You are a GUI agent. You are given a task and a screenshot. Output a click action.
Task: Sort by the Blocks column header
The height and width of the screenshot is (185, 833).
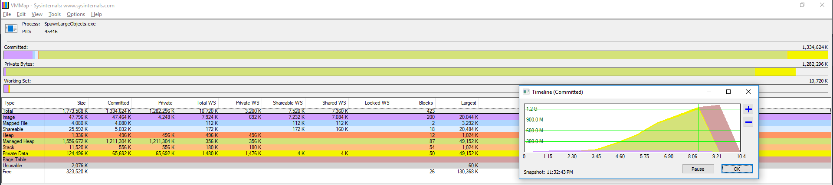coord(413,103)
